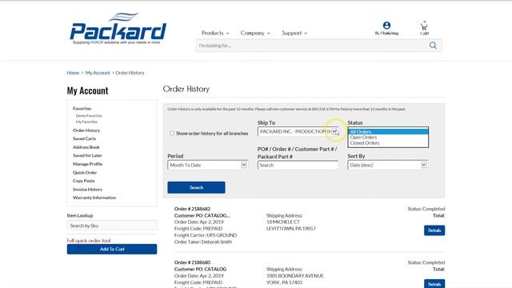This screenshot has width=512, height=288.
Task: Click Order Taker: Deborah Smith text
Action: 203,242
